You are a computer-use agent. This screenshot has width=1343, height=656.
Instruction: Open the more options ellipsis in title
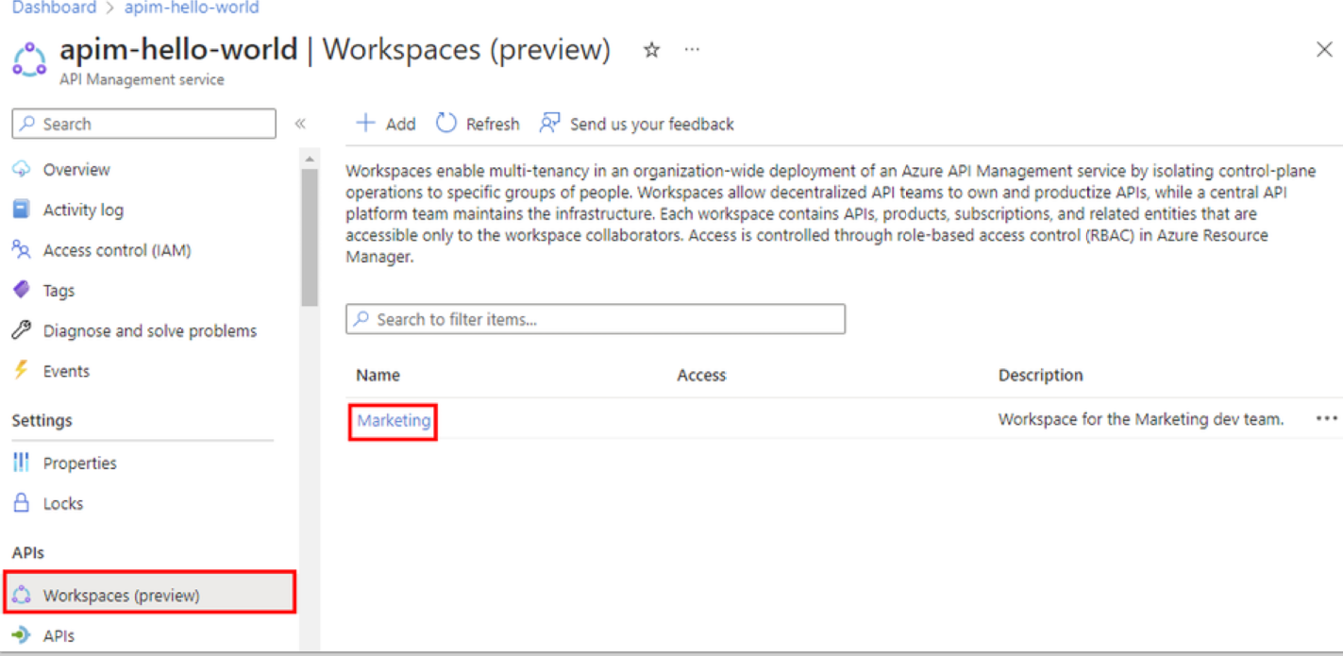692,50
